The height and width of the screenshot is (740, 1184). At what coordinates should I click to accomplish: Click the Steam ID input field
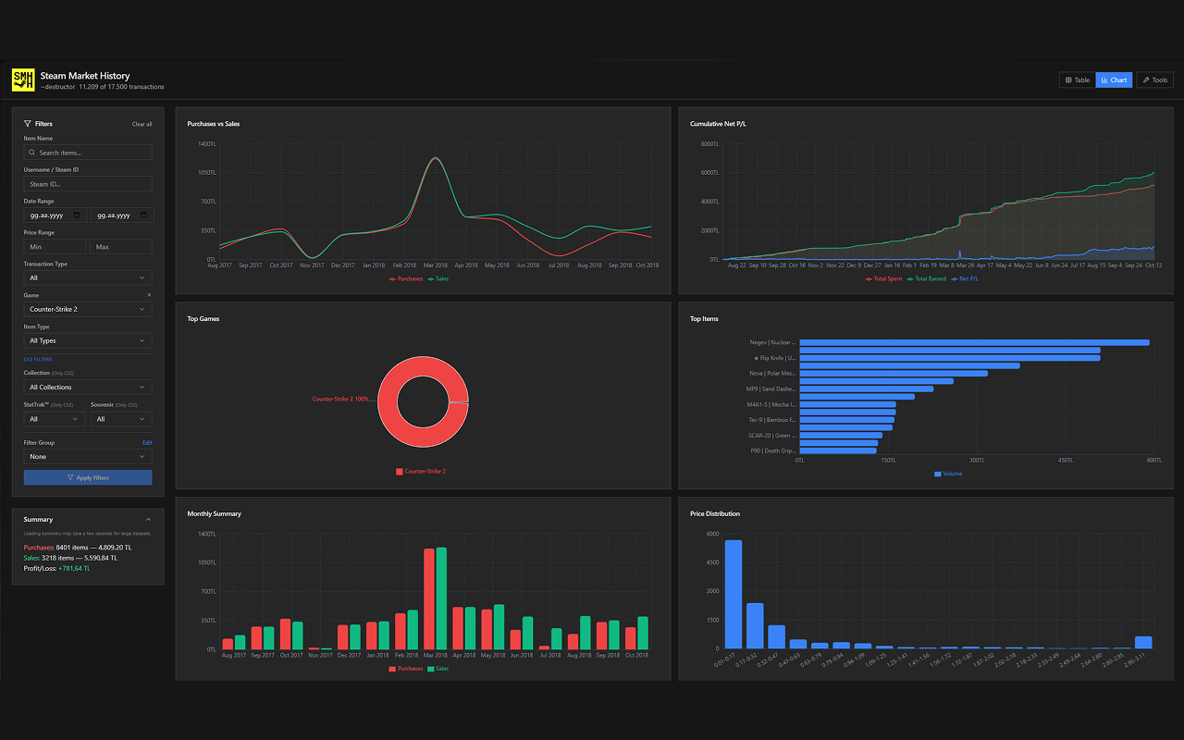[x=88, y=184]
